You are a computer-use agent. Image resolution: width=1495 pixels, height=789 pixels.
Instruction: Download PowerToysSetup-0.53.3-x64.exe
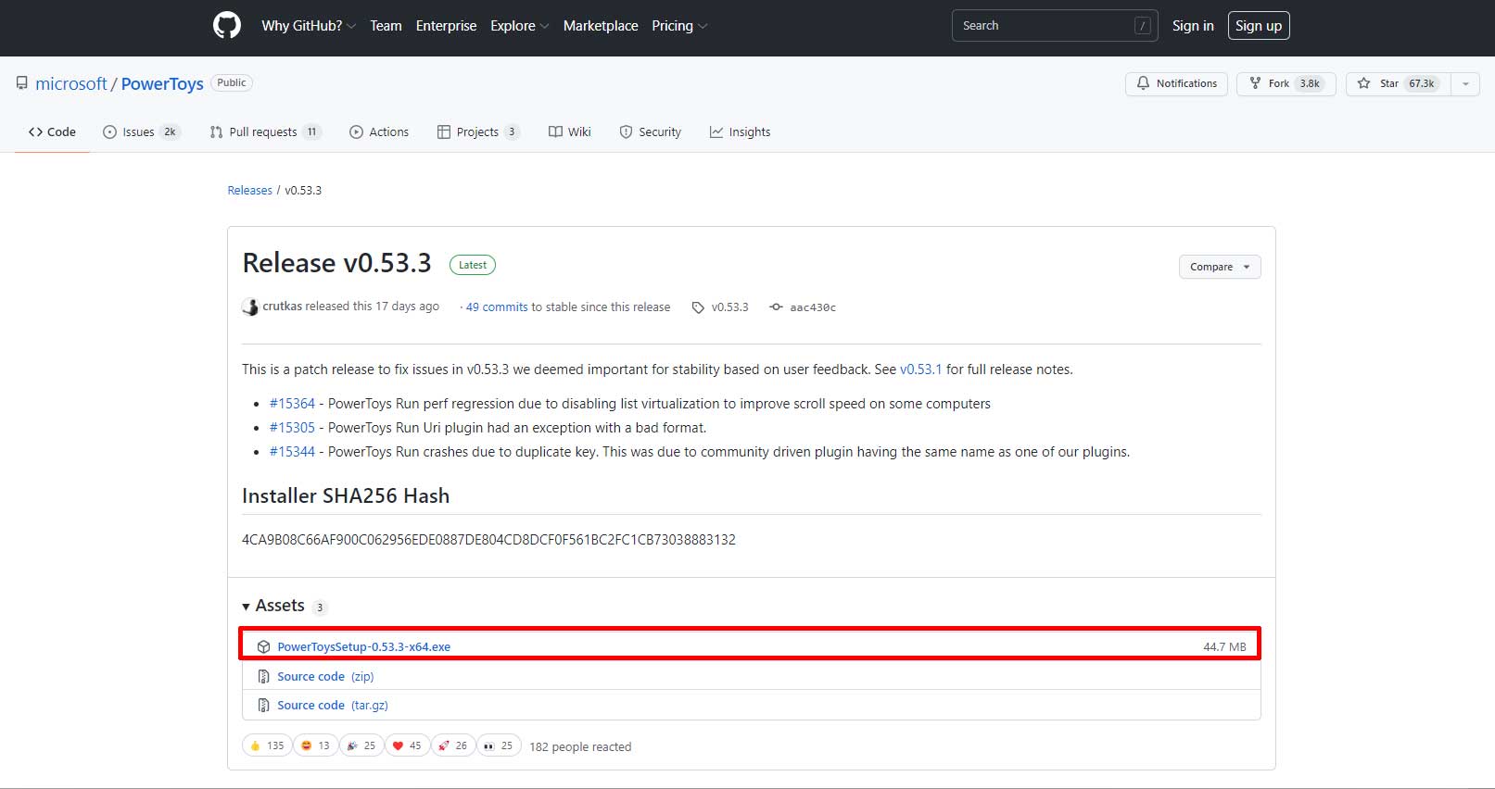coord(364,646)
